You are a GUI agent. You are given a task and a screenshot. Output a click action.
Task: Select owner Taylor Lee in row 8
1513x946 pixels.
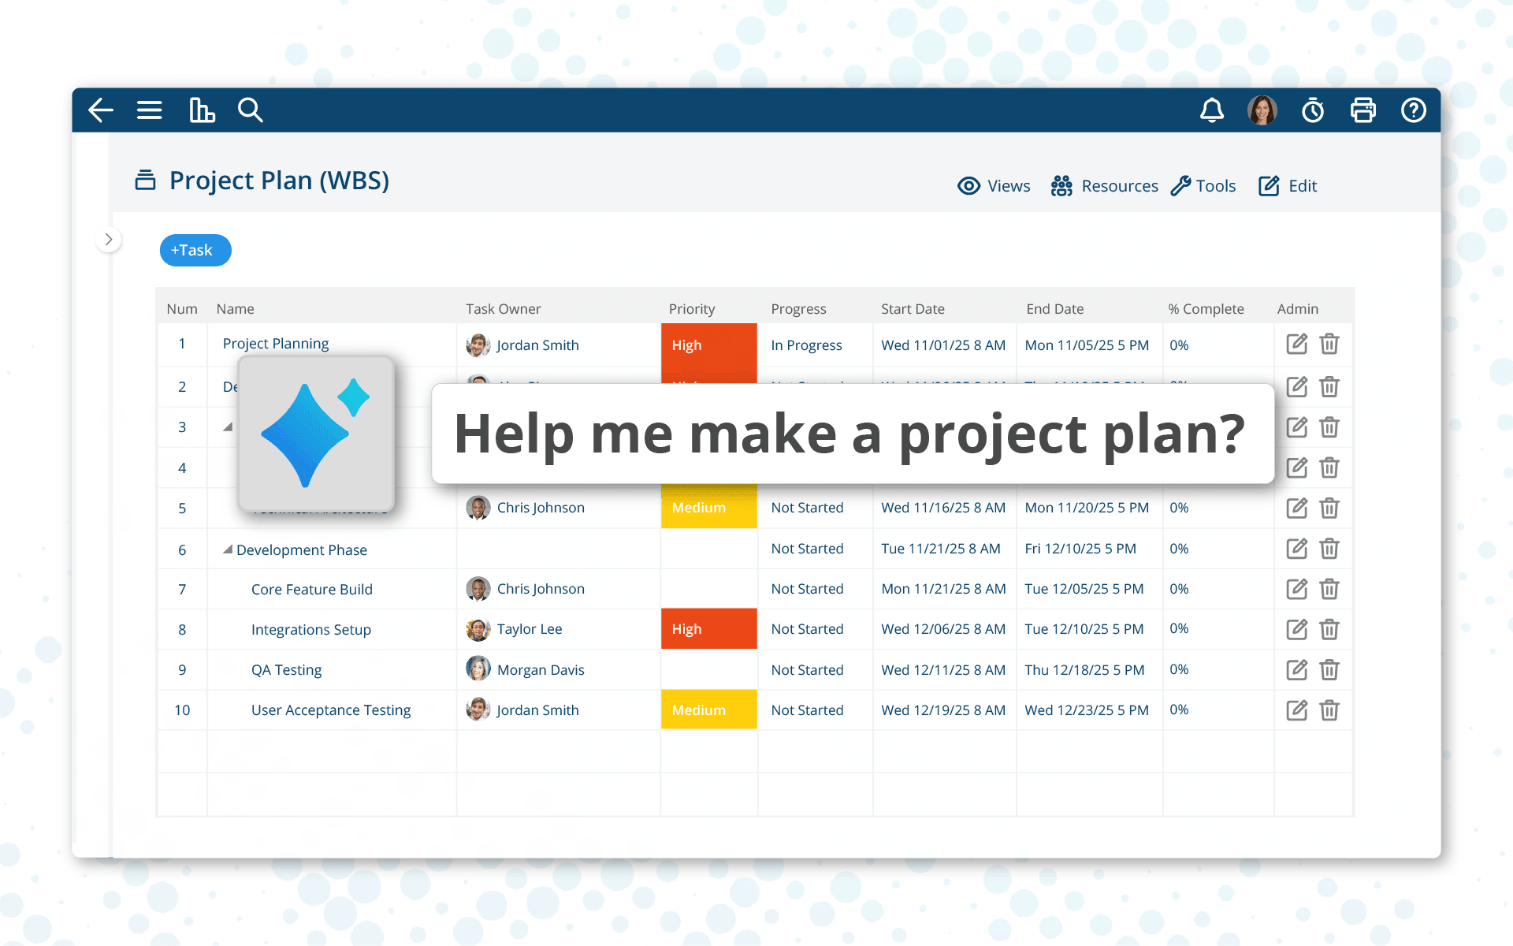click(515, 629)
